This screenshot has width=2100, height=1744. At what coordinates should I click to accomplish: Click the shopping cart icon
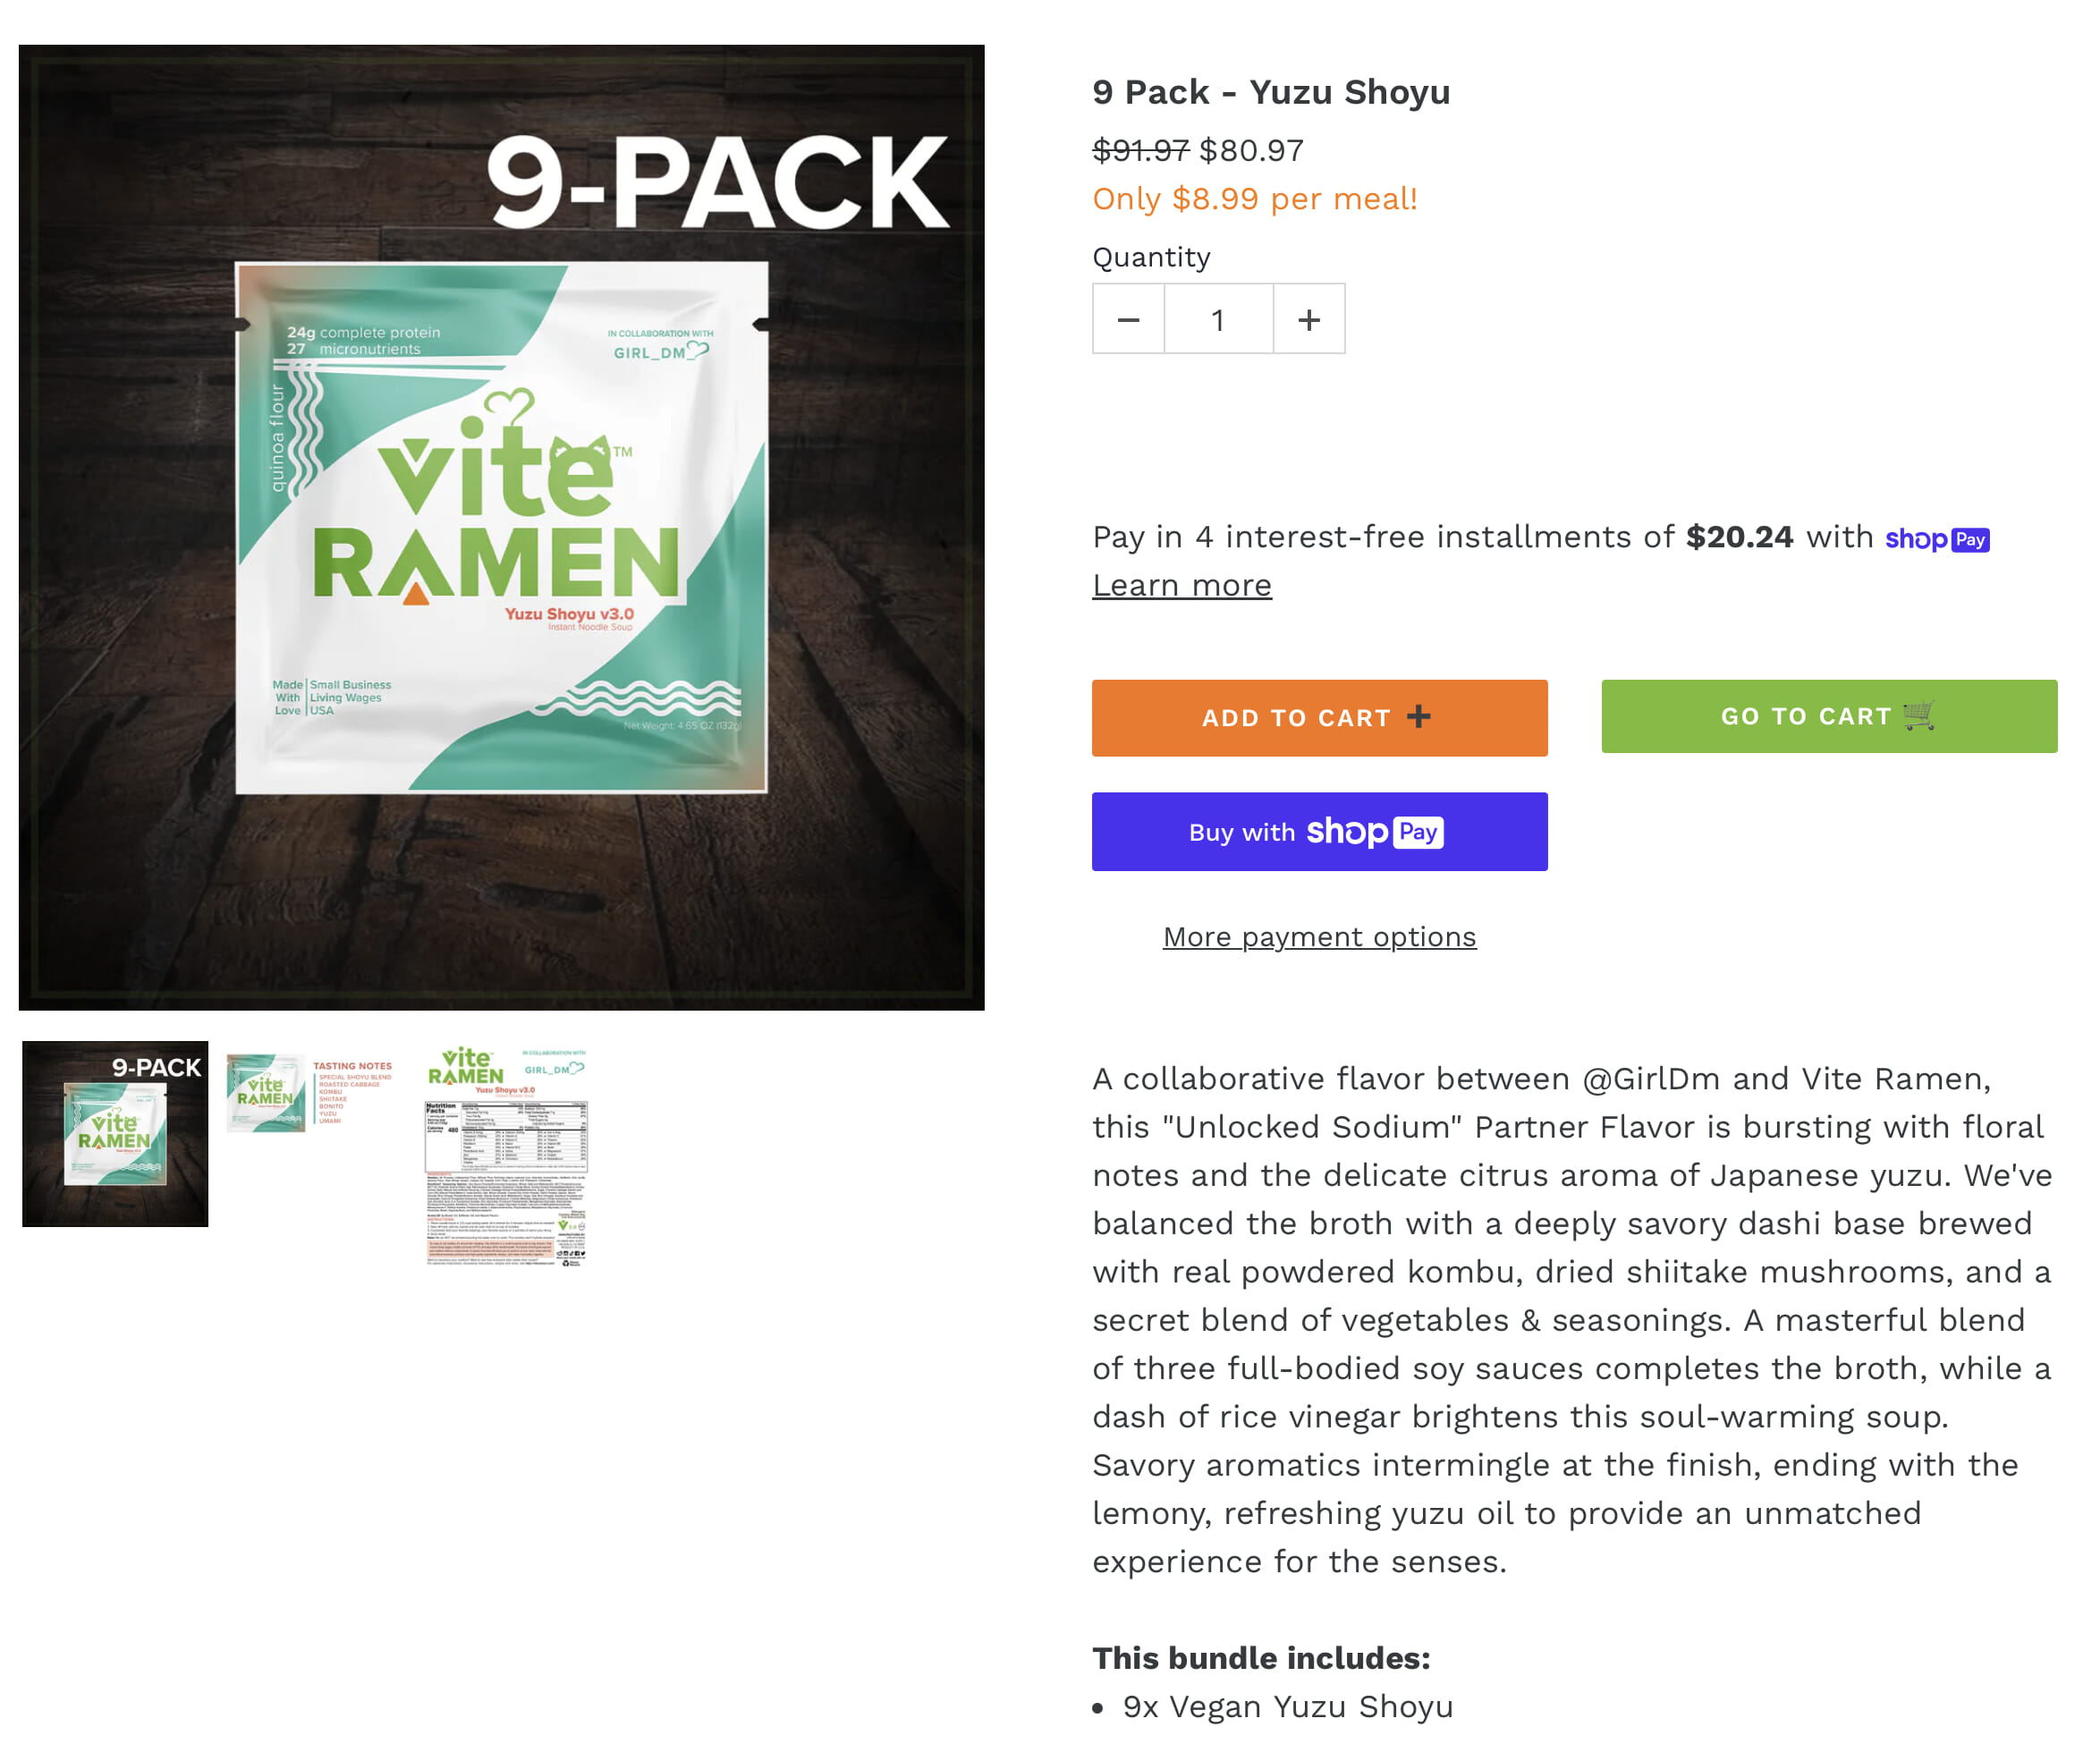(1919, 715)
